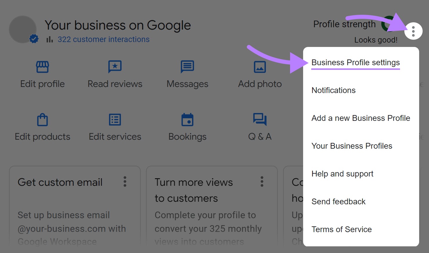Click Help and support option

point(342,174)
